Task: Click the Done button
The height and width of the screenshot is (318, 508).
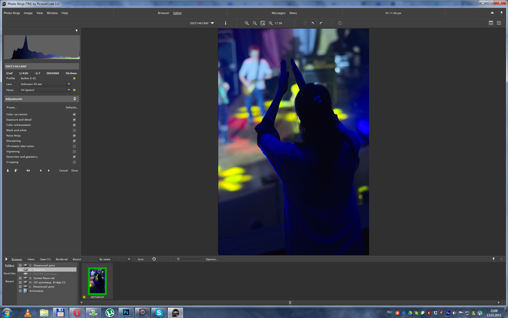Action: click(x=75, y=170)
